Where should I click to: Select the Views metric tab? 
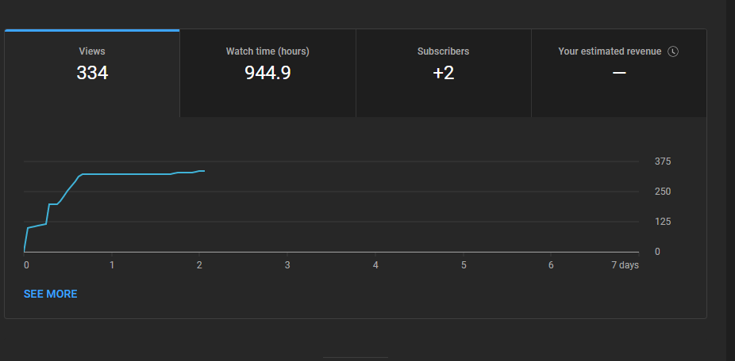click(92, 73)
